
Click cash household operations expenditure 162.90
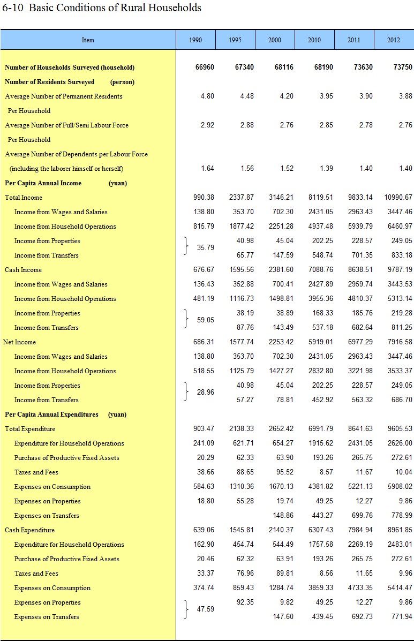pos(204,545)
